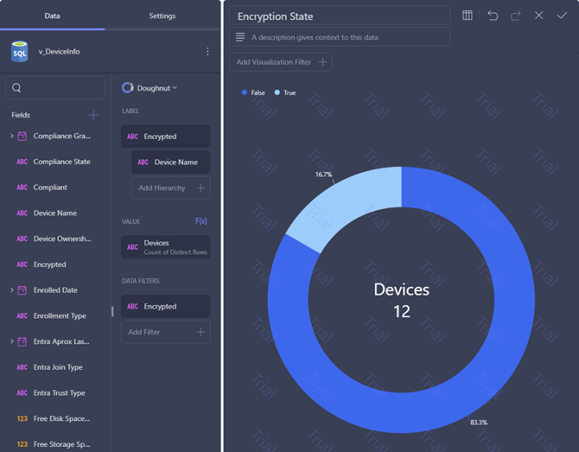Expand the Entra Aprox Las... field
The width and height of the screenshot is (579, 452).
(12, 341)
